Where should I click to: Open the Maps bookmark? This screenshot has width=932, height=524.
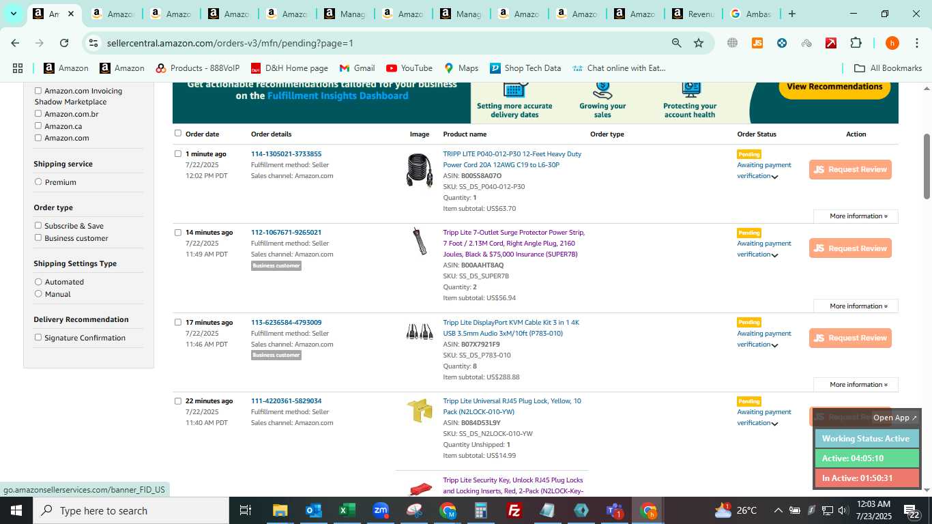pos(461,68)
